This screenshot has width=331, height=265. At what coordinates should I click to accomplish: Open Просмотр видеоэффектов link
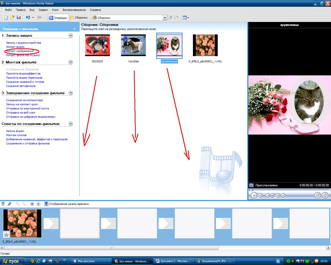pos(23,73)
